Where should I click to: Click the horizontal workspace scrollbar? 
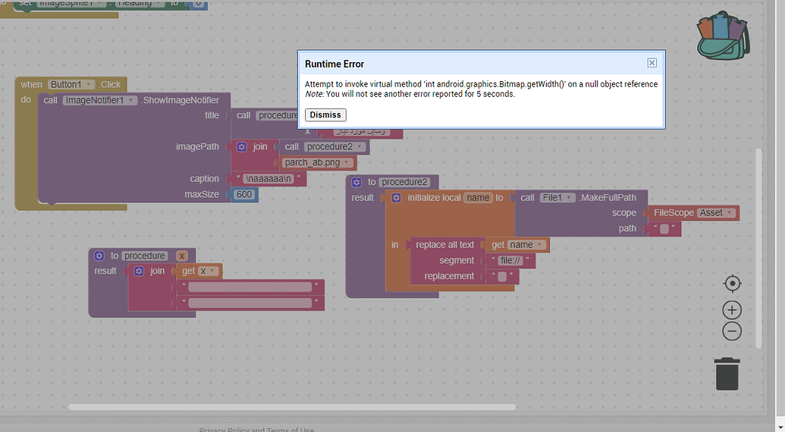pyautogui.click(x=292, y=407)
